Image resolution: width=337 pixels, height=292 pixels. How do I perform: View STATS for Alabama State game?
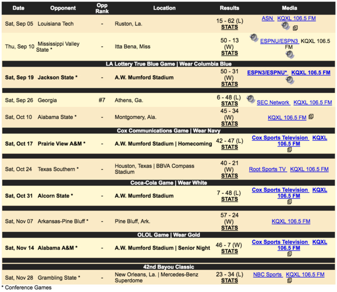tap(230, 123)
